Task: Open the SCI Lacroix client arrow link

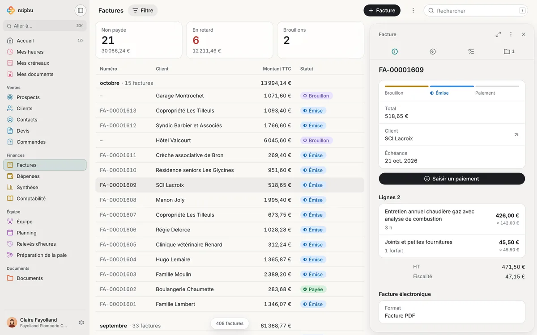Action: click(x=516, y=135)
